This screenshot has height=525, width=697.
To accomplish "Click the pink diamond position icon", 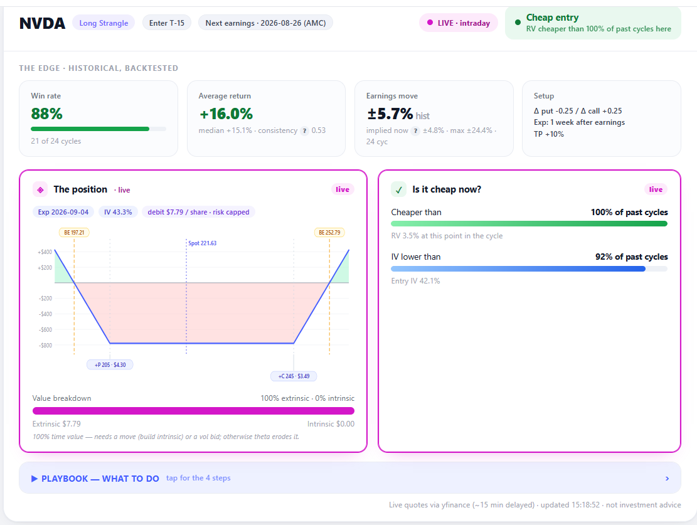I will [x=40, y=189].
